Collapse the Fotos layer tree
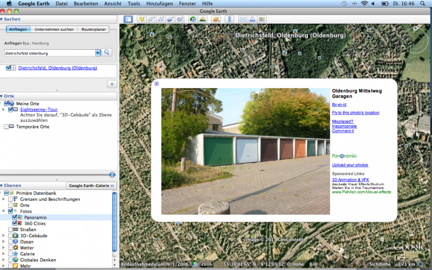This screenshot has width=432, height=270. (x=4, y=211)
